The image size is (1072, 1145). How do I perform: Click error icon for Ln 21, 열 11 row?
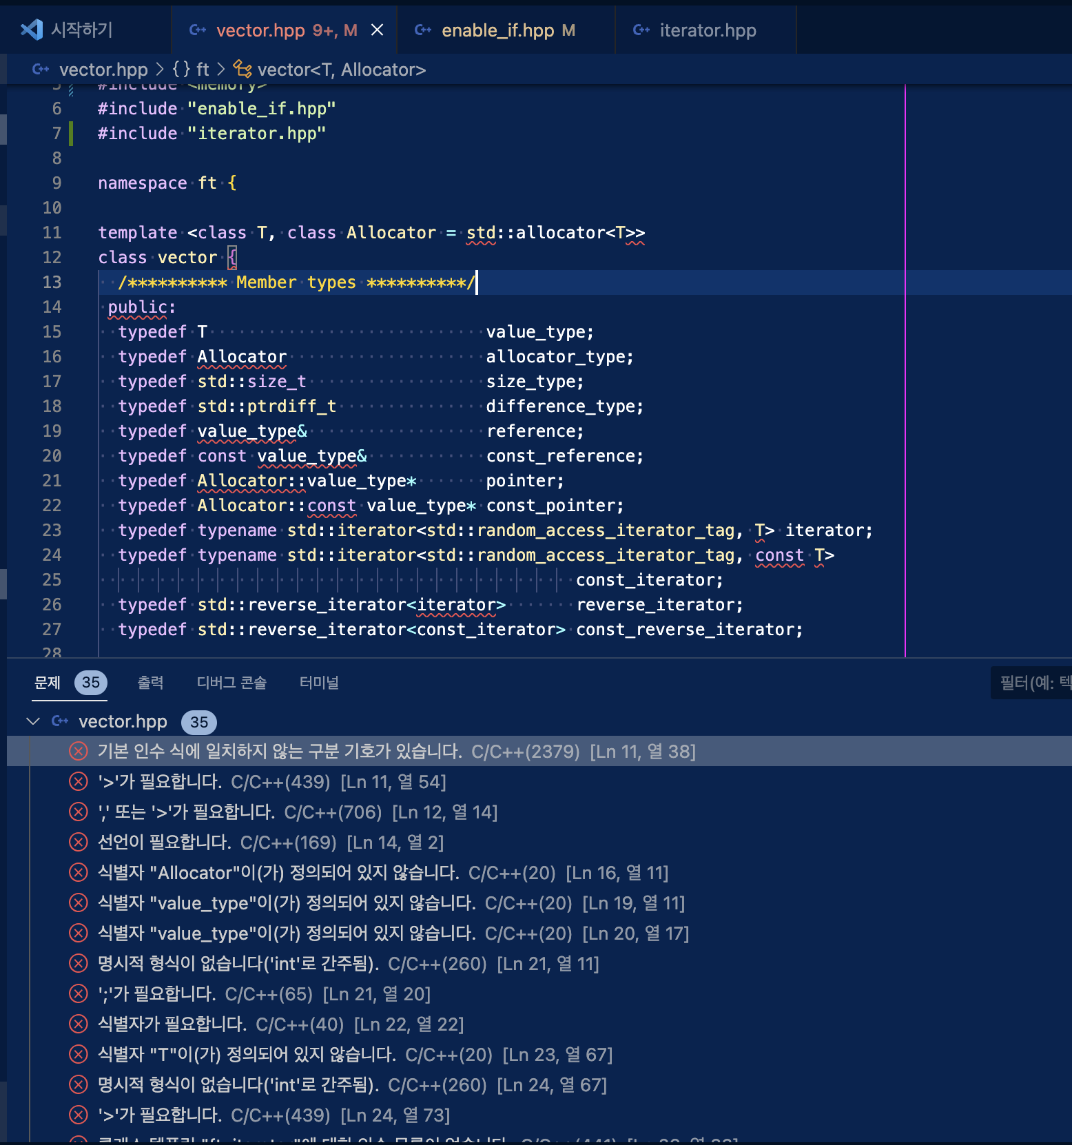point(79,963)
